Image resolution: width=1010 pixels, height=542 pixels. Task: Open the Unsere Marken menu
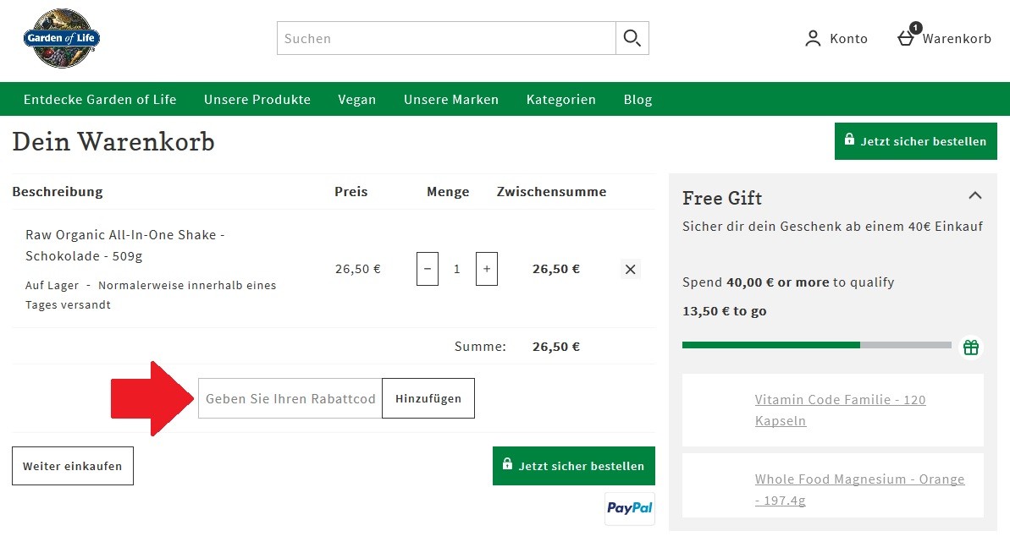coord(451,99)
